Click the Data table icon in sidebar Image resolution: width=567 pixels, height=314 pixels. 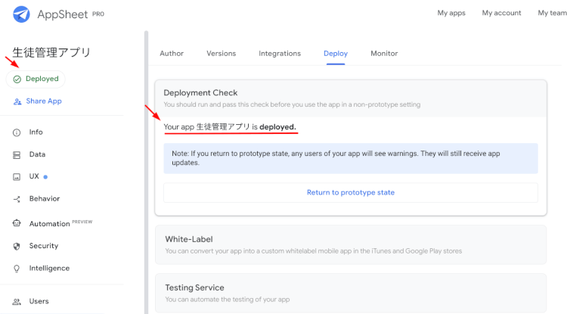(x=17, y=154)
